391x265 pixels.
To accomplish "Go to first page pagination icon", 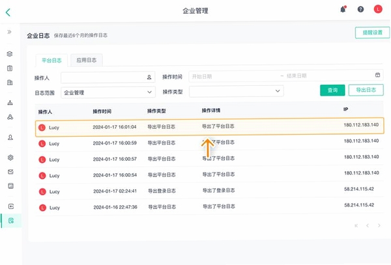I will 356,226.
